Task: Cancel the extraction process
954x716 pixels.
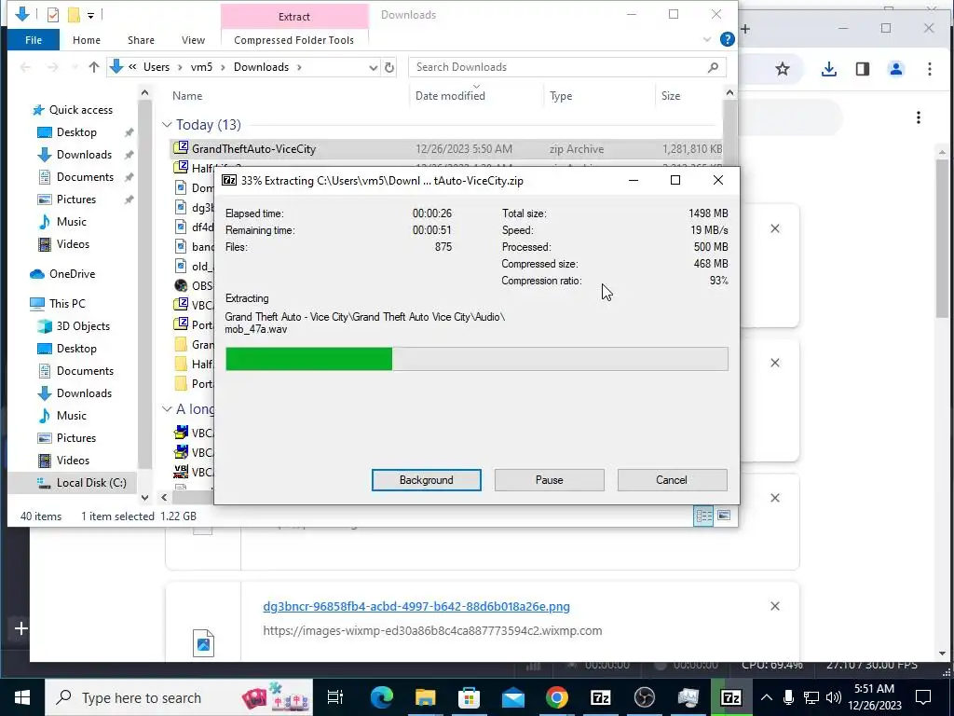Action: (672, 480)
